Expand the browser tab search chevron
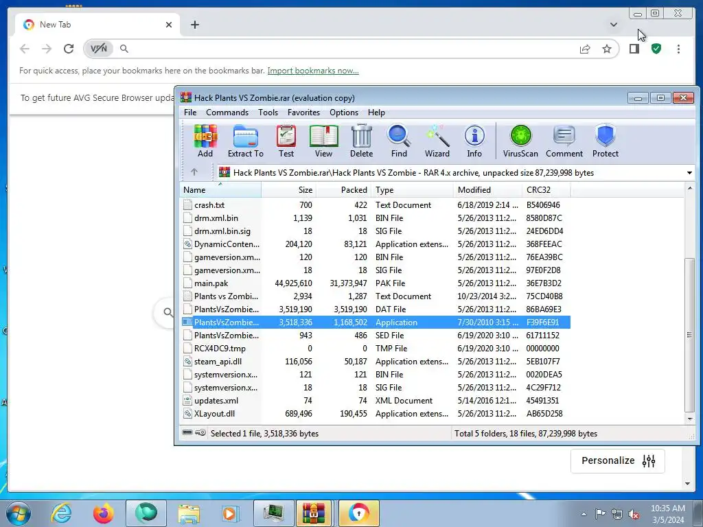 [613, 25]
